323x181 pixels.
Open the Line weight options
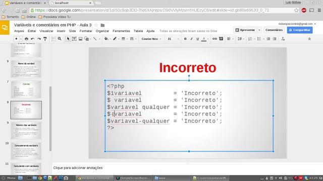(124, 39)
